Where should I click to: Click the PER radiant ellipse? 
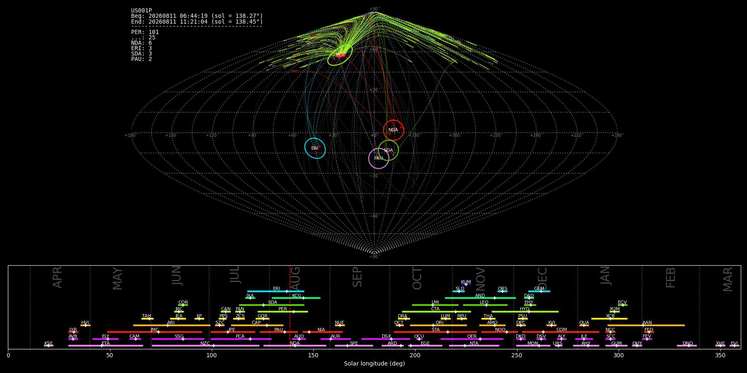pos(340,55)
